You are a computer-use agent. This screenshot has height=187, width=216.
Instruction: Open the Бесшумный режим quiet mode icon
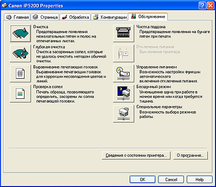(x=123, y=93)
